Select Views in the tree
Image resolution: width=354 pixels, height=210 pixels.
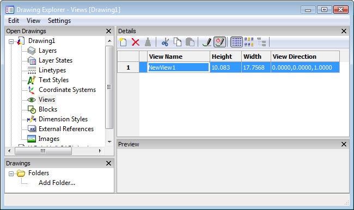click(47, 100)
